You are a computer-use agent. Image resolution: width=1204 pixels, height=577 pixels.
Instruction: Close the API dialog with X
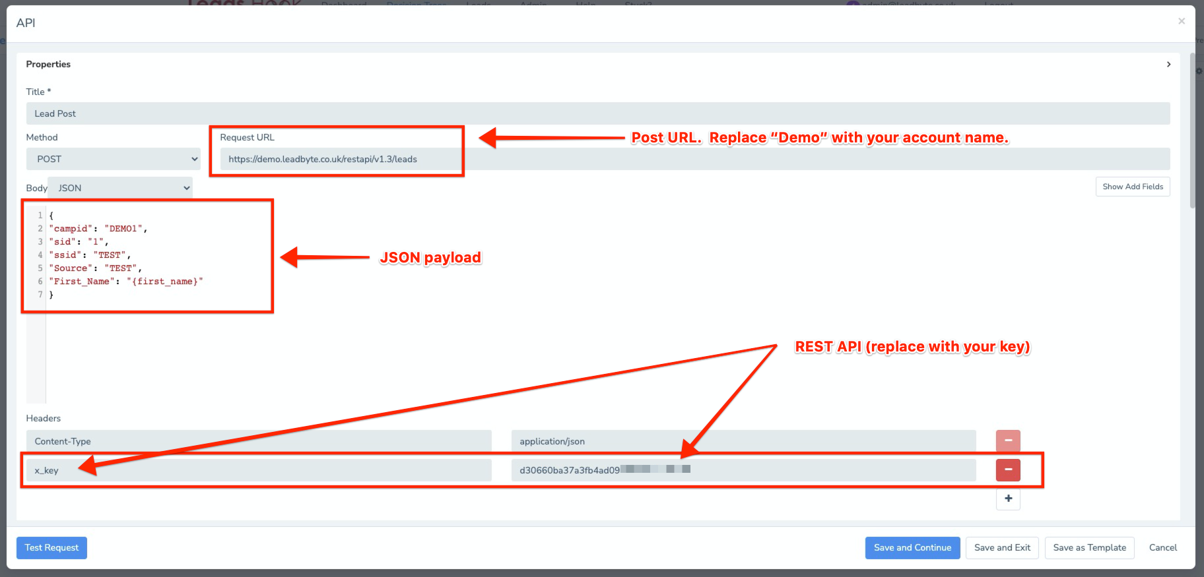(x=1182, y=21)
